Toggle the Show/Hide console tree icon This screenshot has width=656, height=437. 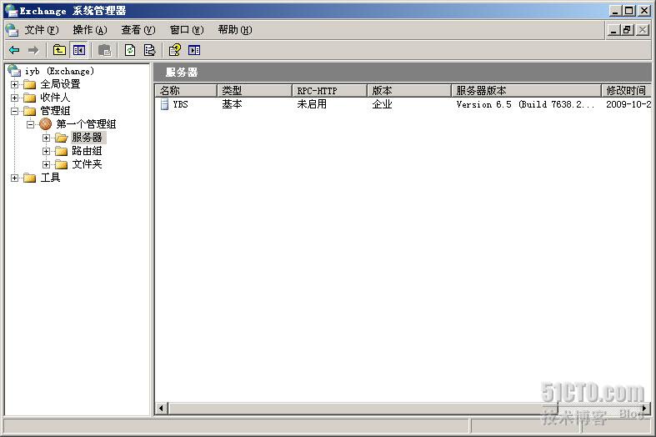click(79, 51)
